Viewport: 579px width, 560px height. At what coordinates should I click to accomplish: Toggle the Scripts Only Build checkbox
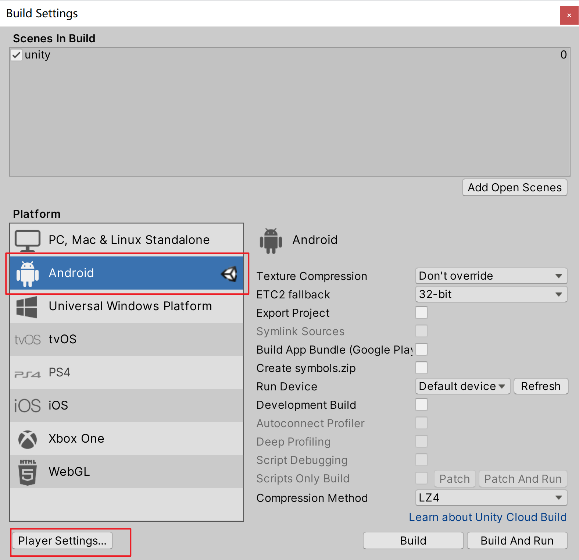point(421,478)
